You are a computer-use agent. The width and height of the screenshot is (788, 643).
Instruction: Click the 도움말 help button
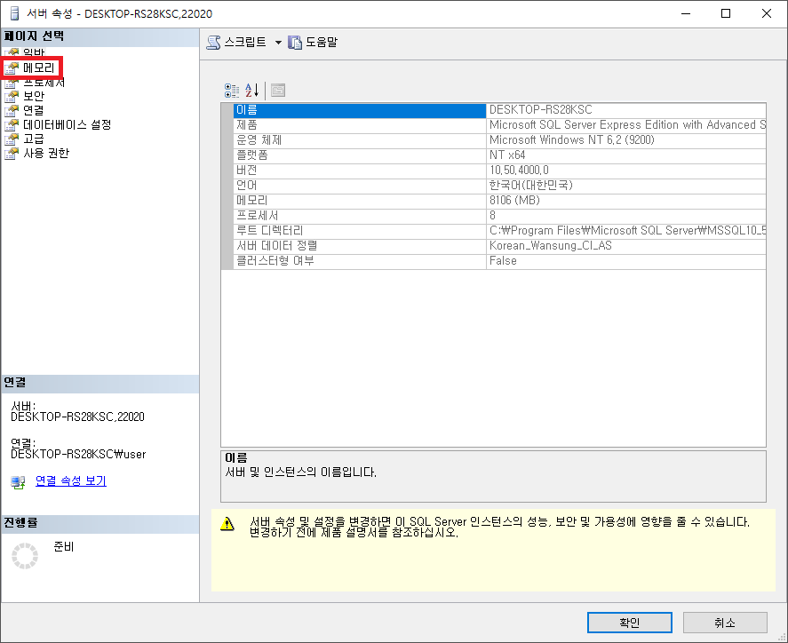pyautogui.click(x=313, y=43)
